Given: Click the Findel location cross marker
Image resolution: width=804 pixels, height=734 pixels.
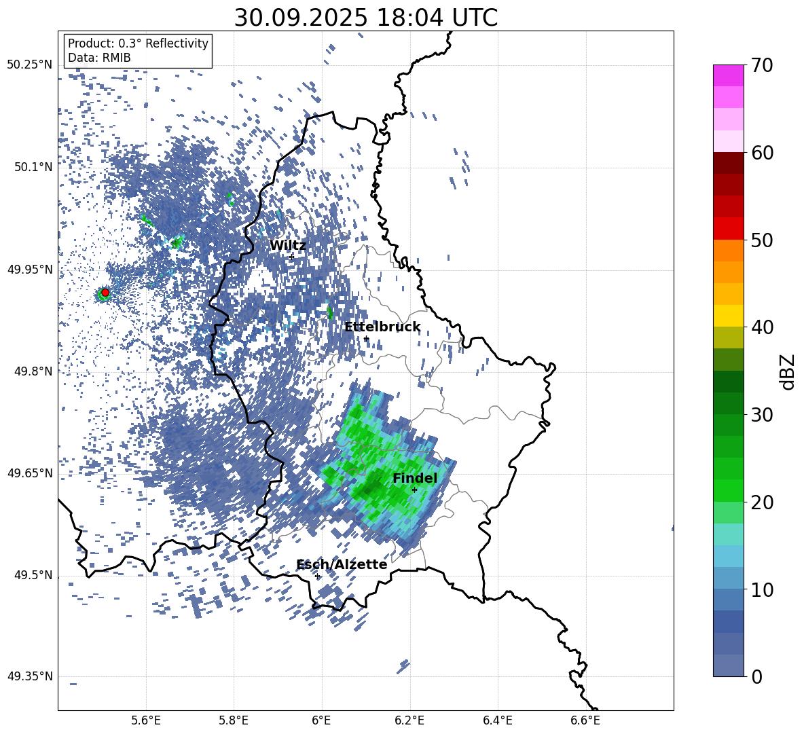Looking at the screenshot, I should click(414, 490).
